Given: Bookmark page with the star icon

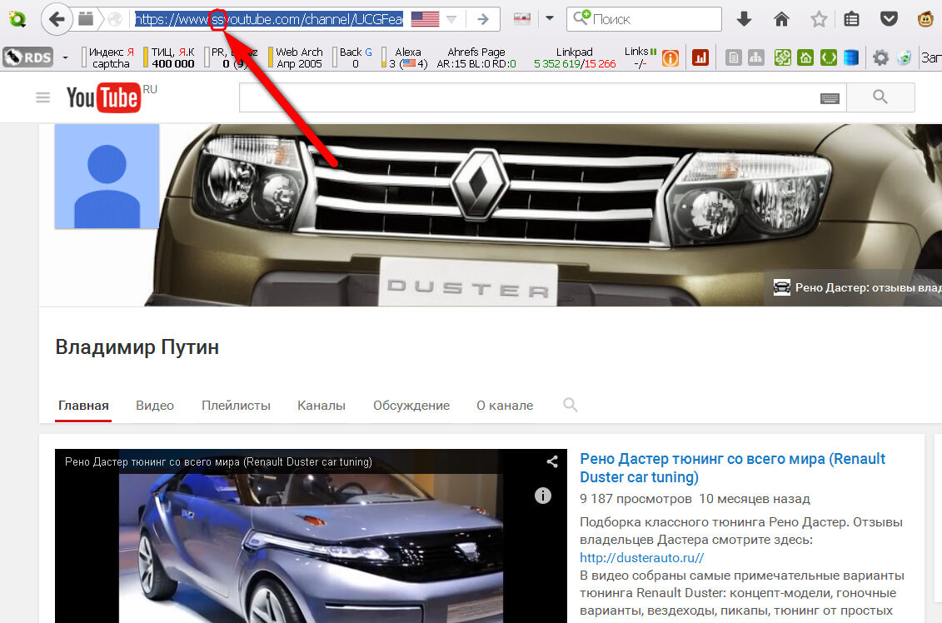Looking at the screenshot, I should [819, 18].
